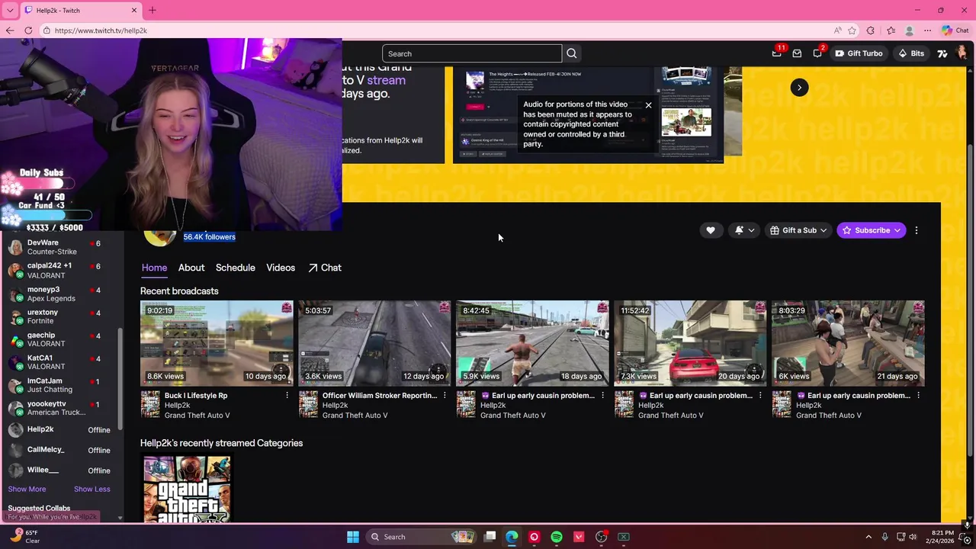
Task: Open options for the 20 days ago video
Action: 760,396
